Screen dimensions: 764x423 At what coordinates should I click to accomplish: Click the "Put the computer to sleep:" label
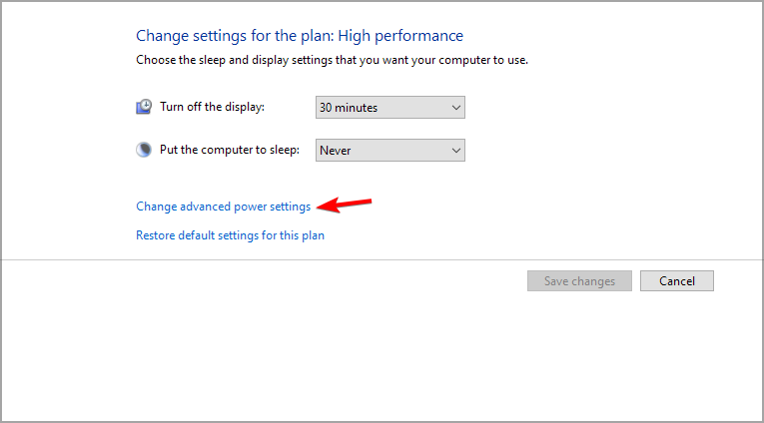tap(230, 150)
